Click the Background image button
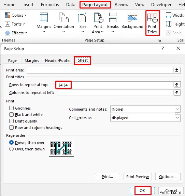The height and width of the screenshot is (196, 185). (x=132, y=21)
